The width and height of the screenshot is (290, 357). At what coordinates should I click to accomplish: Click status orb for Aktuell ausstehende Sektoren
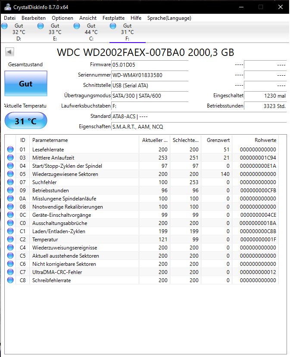coord(10,255)
